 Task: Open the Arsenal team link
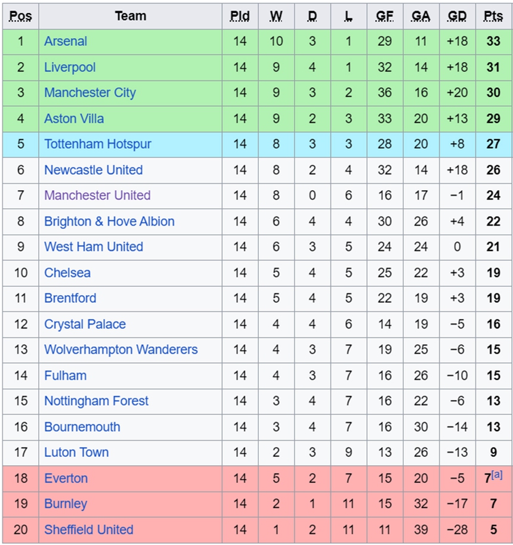66,41
